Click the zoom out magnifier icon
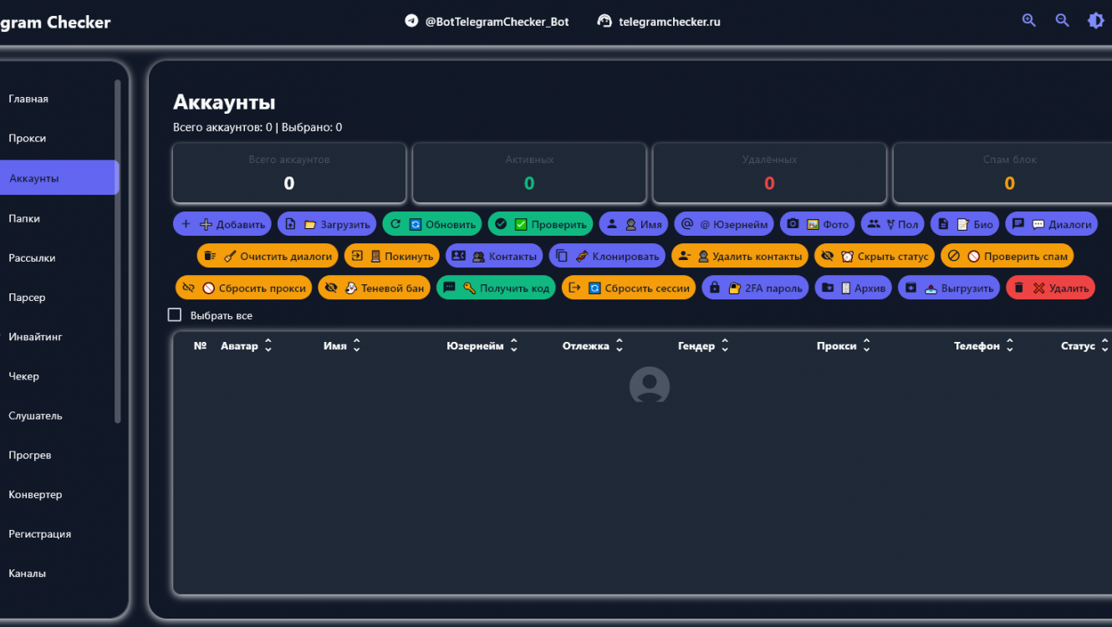Screen dimensions: 1112x627 point(1063,21)
